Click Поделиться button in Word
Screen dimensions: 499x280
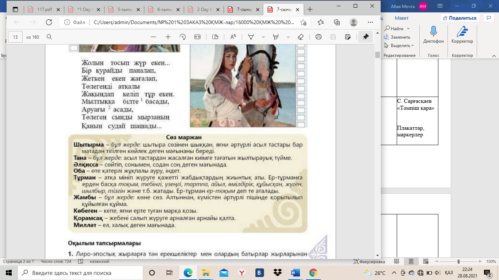click(460, 18)
